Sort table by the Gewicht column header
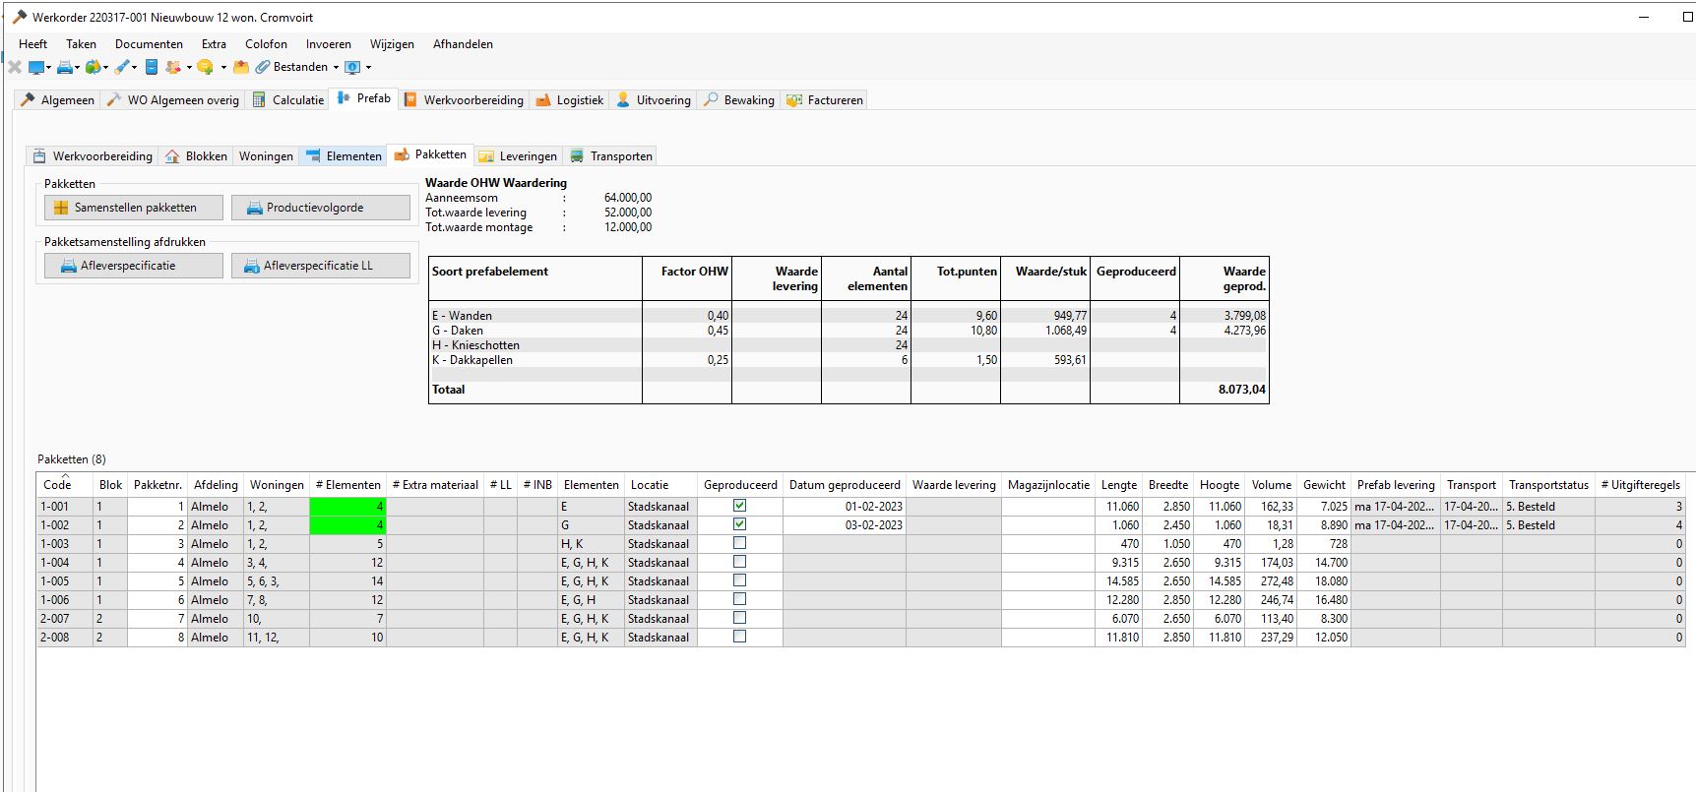 tap(1323, 485)
